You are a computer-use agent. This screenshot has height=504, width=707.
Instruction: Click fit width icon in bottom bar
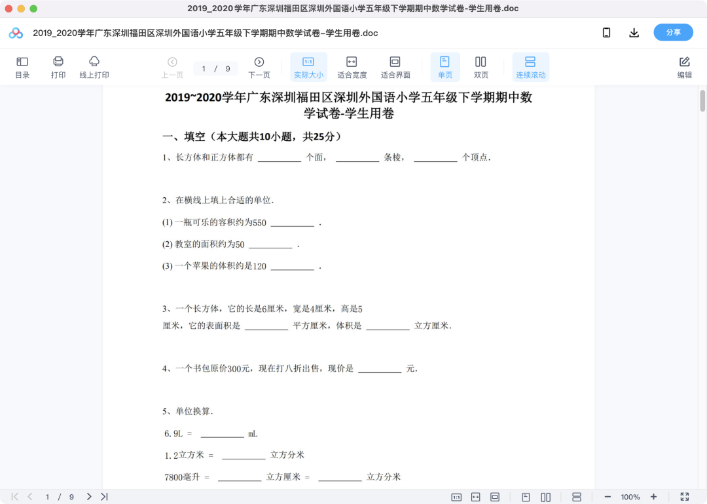(476, 497)
